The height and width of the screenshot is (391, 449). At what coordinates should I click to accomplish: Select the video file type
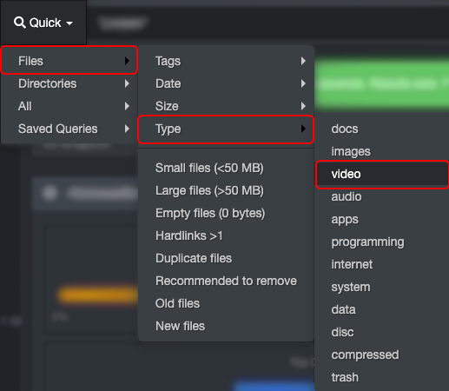point(382,174)
